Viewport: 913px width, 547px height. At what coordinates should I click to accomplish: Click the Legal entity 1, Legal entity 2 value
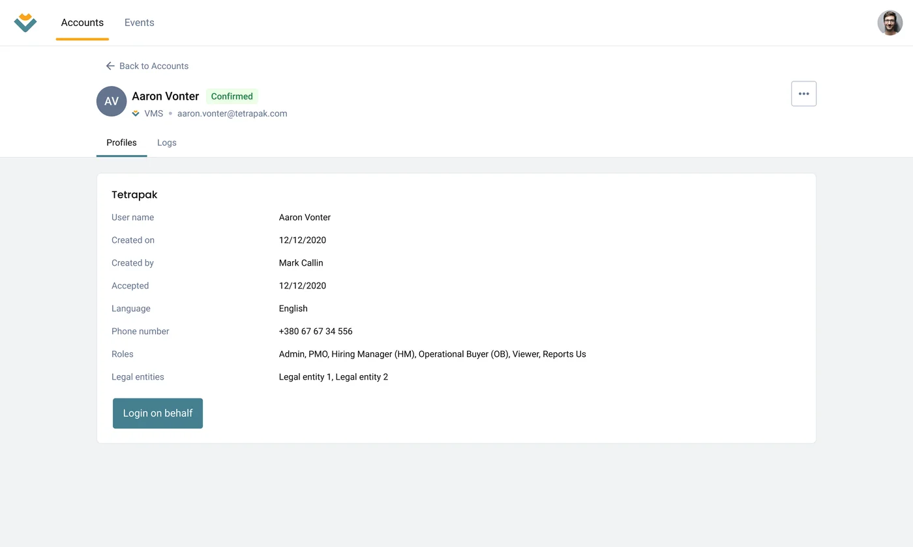tap(333, 377)
